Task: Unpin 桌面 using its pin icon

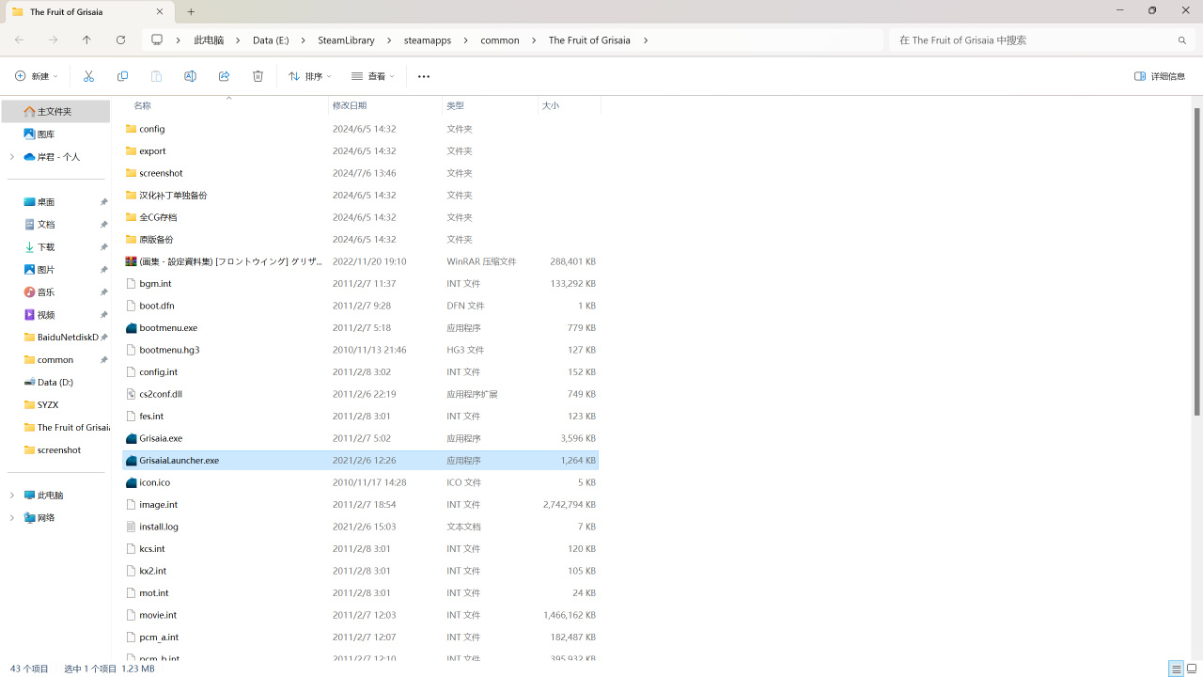Action: (104, 202)
